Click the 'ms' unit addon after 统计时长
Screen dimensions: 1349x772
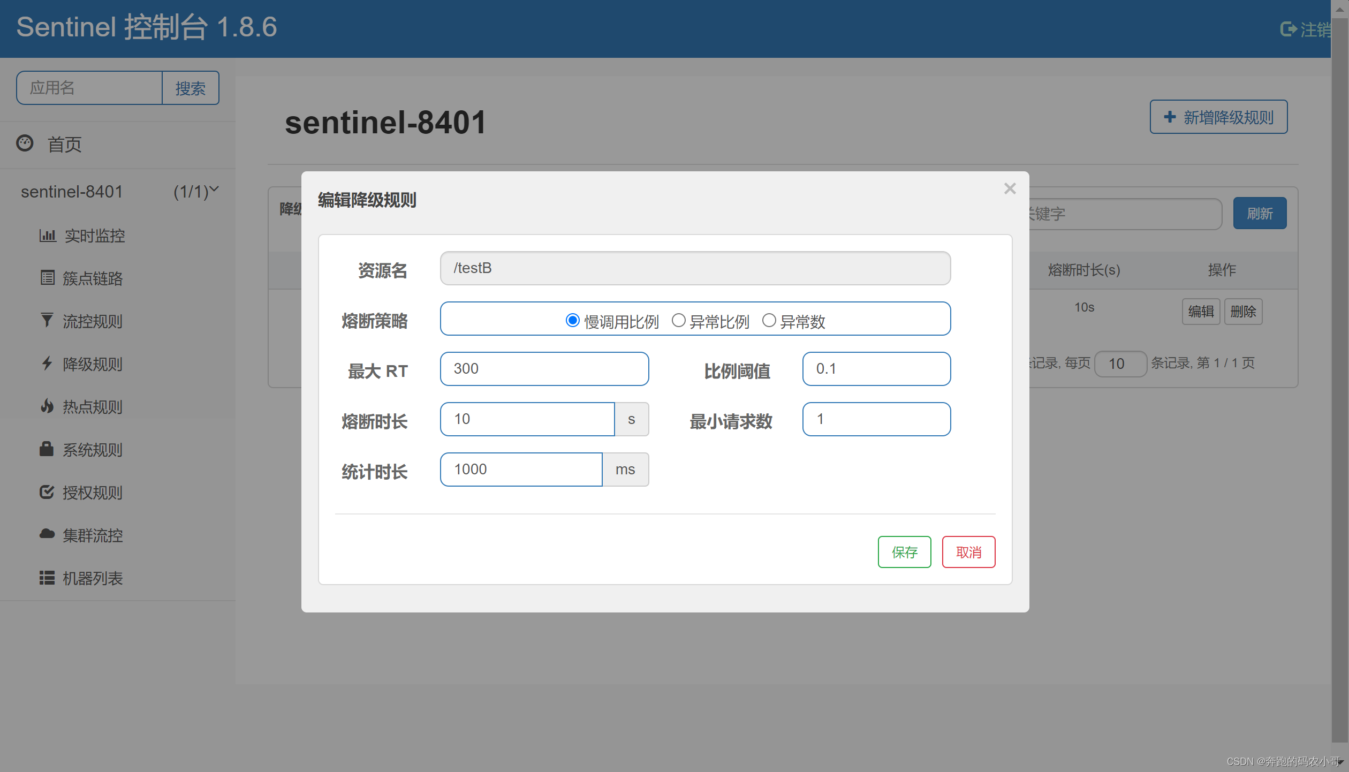[x=625, y=470]
